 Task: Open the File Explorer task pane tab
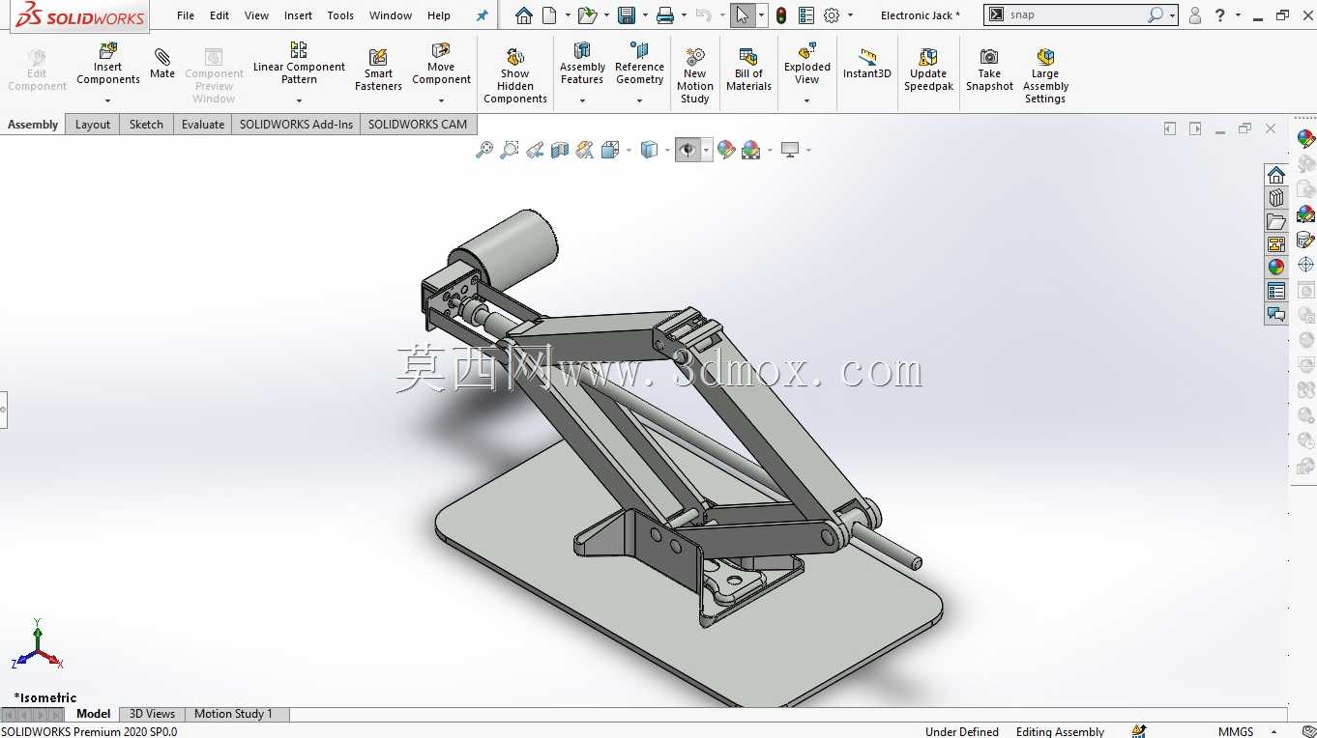[1276, 221]
